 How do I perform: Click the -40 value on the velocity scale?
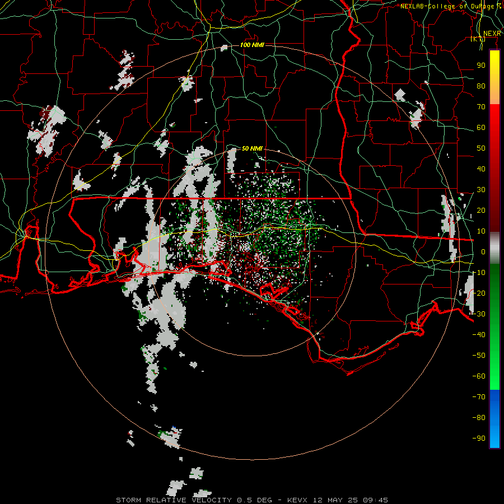click(x=479, y=335)
